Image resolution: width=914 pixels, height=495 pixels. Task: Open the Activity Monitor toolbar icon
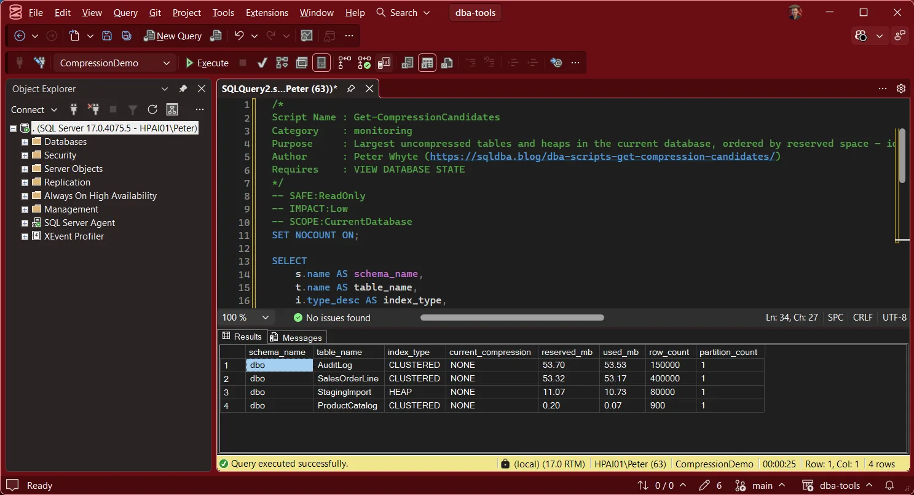[x=307, y=36]
